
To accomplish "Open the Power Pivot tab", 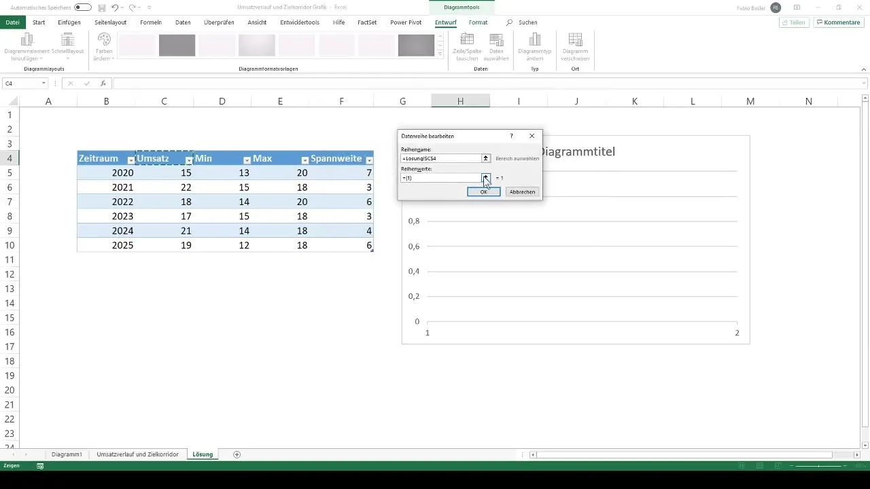I will 406,22.
